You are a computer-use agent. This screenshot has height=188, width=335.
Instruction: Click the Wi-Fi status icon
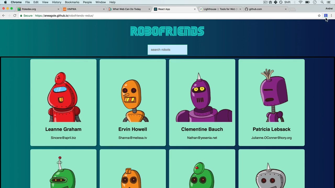click(x=300, y=2)
